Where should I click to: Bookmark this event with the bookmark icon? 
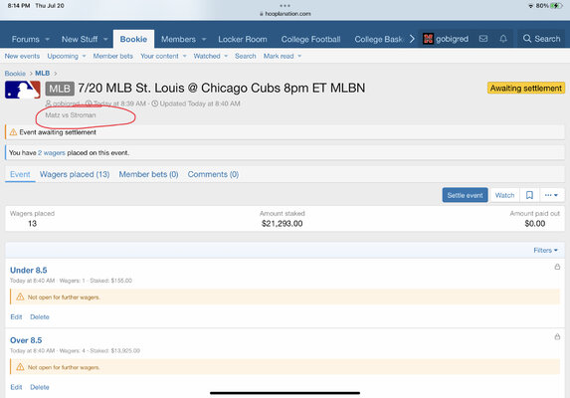point(529,195)
